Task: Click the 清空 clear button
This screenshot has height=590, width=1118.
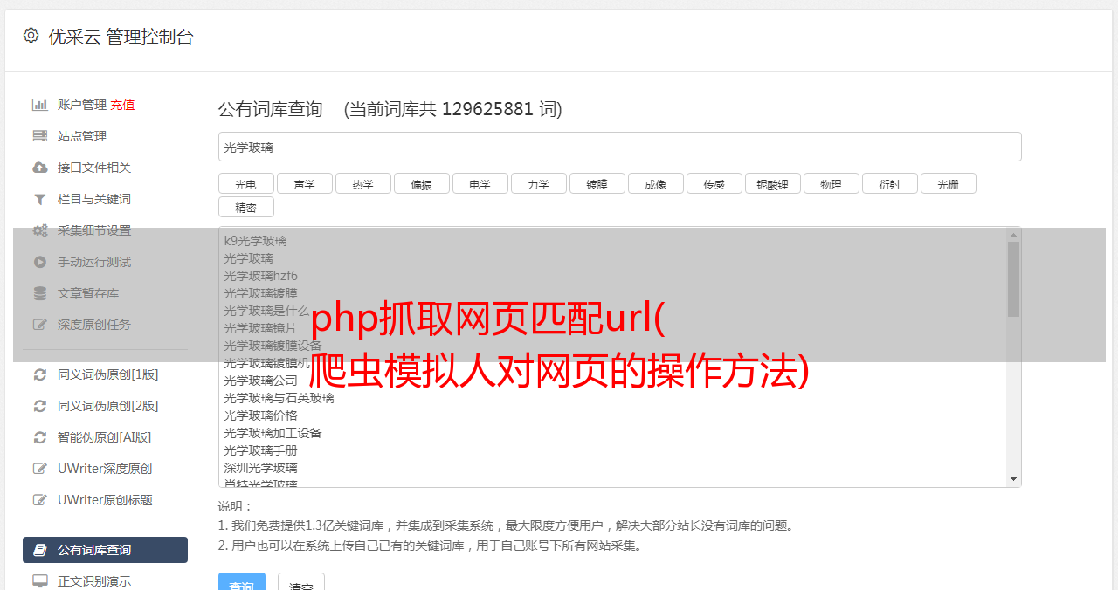Action: (301, 583)
